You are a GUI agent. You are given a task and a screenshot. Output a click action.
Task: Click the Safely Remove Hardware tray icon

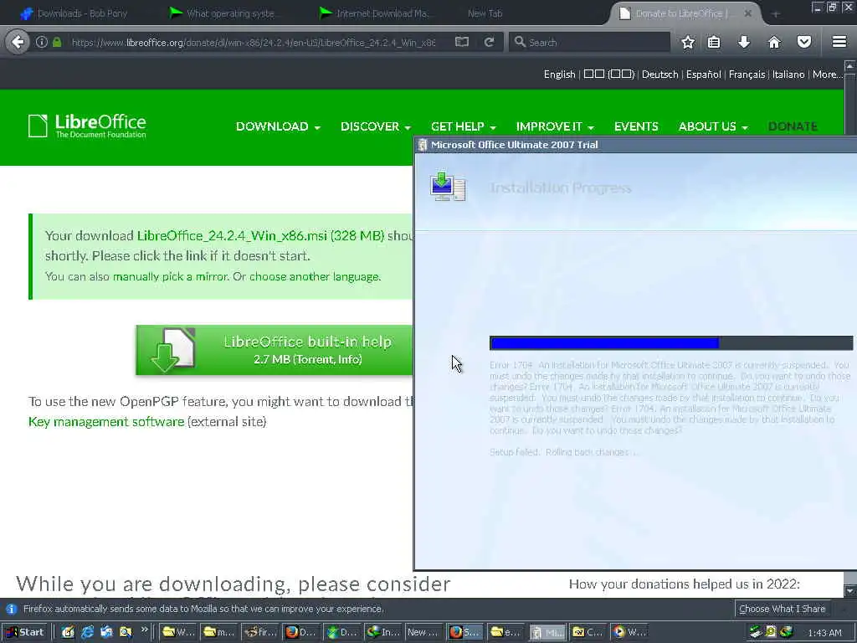(756, 632)
